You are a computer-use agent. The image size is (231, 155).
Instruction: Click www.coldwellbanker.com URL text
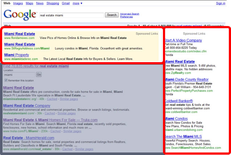click(x=181, y=112)
